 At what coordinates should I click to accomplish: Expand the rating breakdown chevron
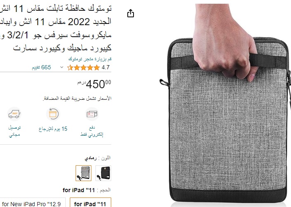pyautogui.click(x=62, y=67)
